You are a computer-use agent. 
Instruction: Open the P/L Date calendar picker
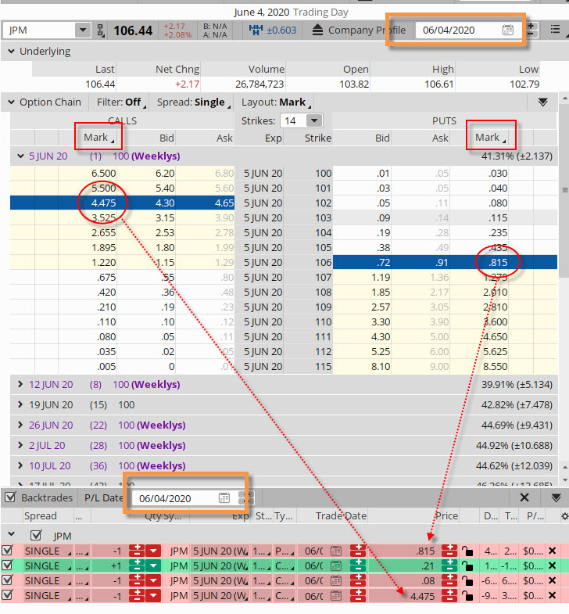pos(224,497)
